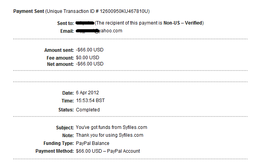Select the Net amount value -$66.00 USD
Screen dimensions: 257x164
pos(90,64)
